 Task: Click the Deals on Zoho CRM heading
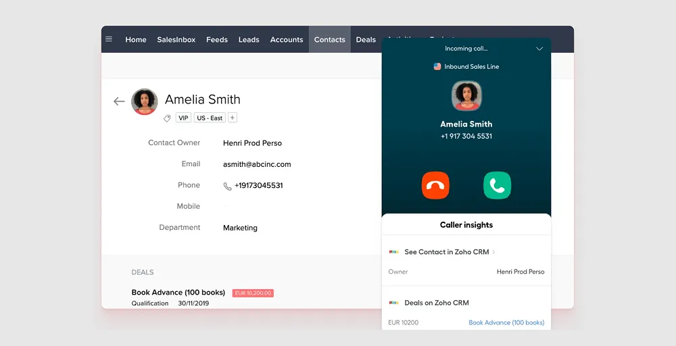coord(437,303)
